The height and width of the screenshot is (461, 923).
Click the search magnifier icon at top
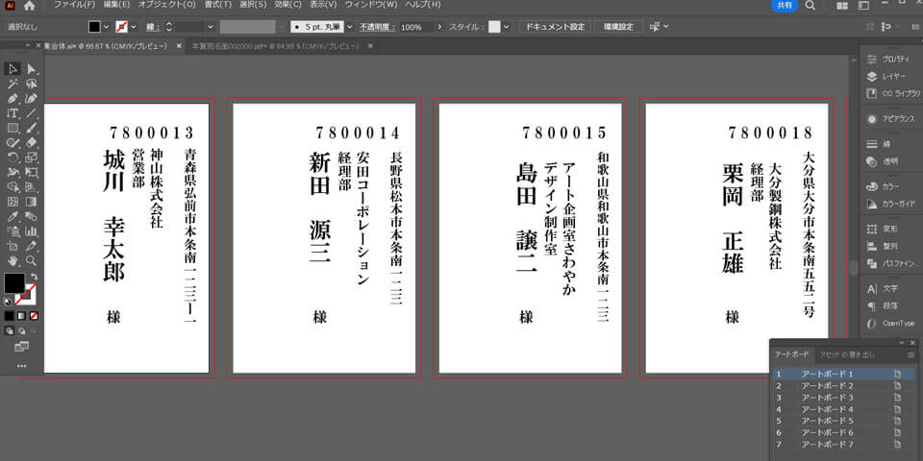811,6
